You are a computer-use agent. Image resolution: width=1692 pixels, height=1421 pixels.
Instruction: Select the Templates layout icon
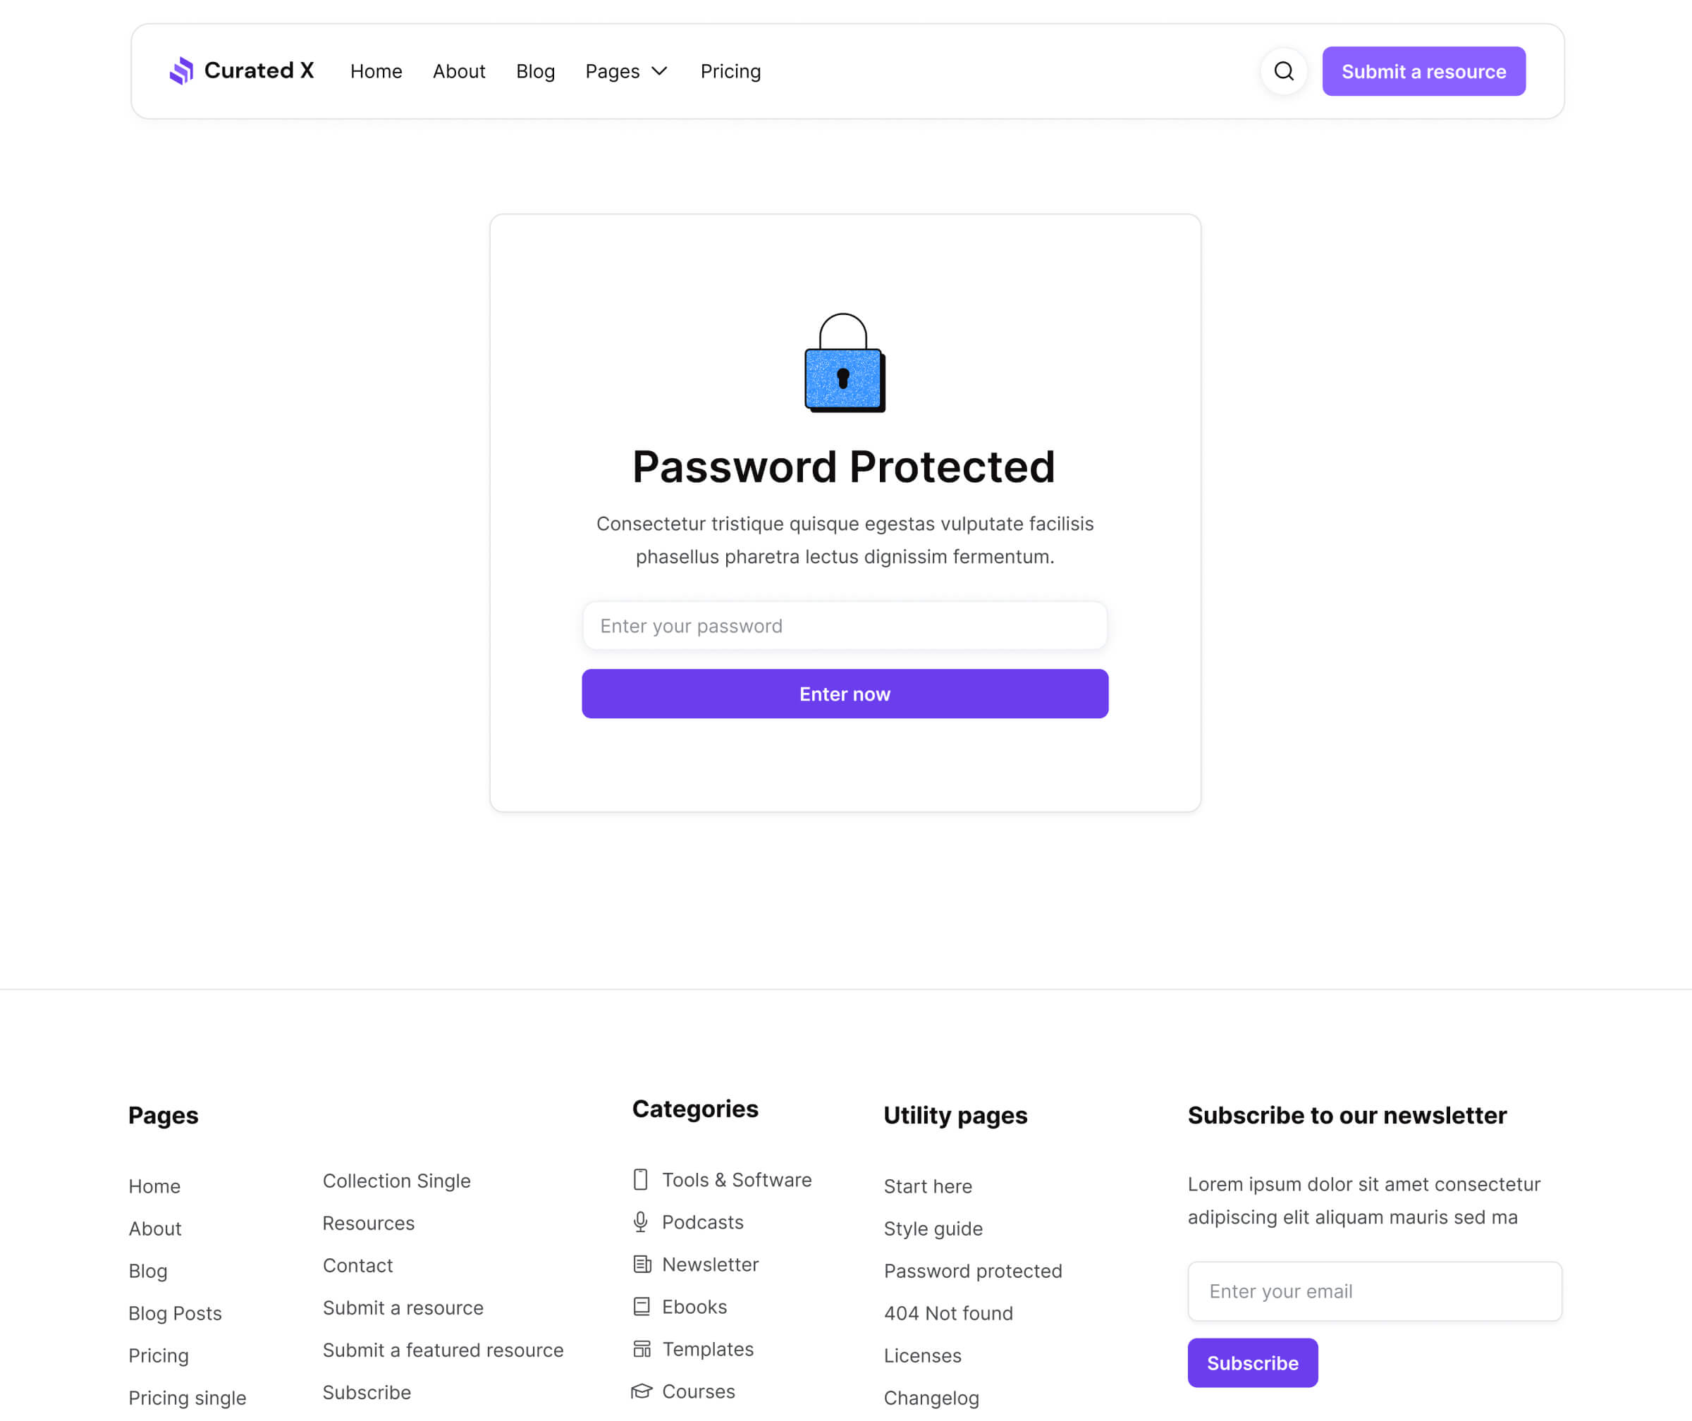click(x=641, y=1348)
